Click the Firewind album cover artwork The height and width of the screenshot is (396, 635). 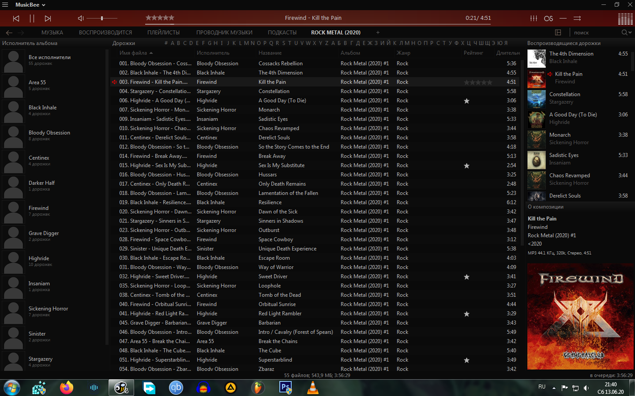tap(580, 317)
